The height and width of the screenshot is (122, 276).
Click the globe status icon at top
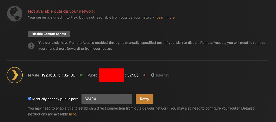point(15,14)
